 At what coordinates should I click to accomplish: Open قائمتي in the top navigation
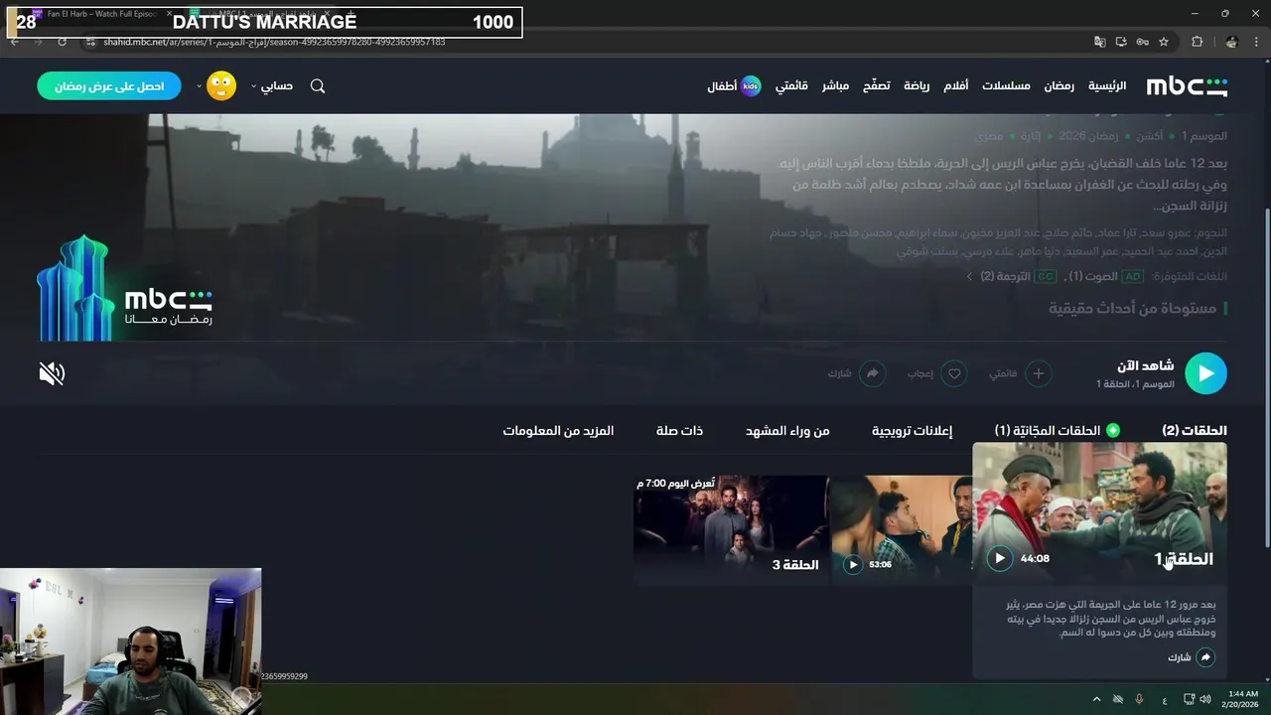click(x=791, y=86)
